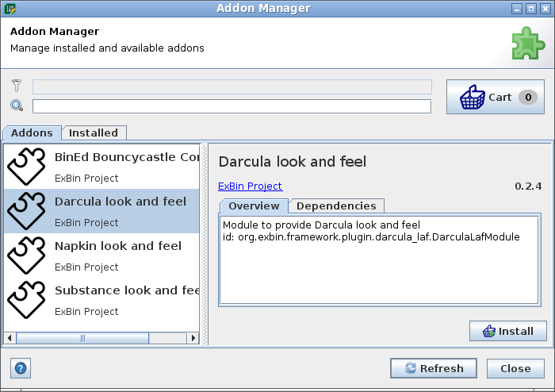The height and width of the screenshot is (392, 555).
Task: Switch to the Installed tab
Action: 94,133
